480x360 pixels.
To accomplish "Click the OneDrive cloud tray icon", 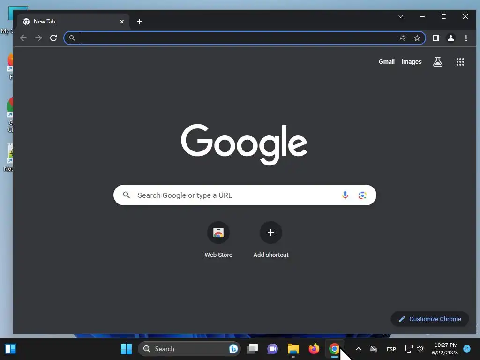I will [x=374, y=349].
